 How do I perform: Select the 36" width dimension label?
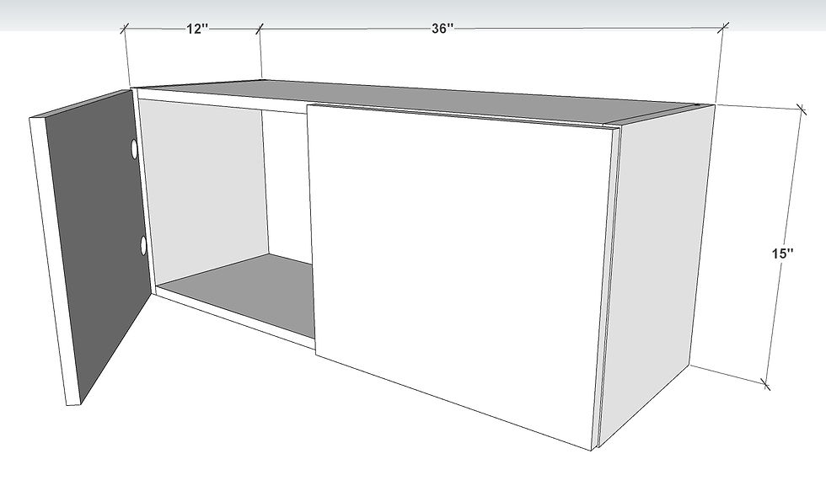coord(442,29)
